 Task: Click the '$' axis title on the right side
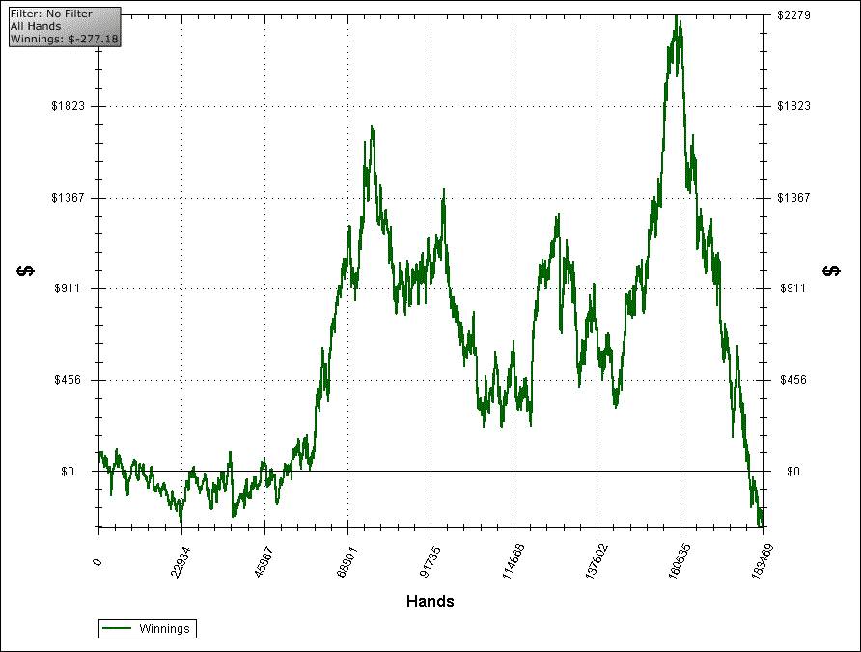831,270
